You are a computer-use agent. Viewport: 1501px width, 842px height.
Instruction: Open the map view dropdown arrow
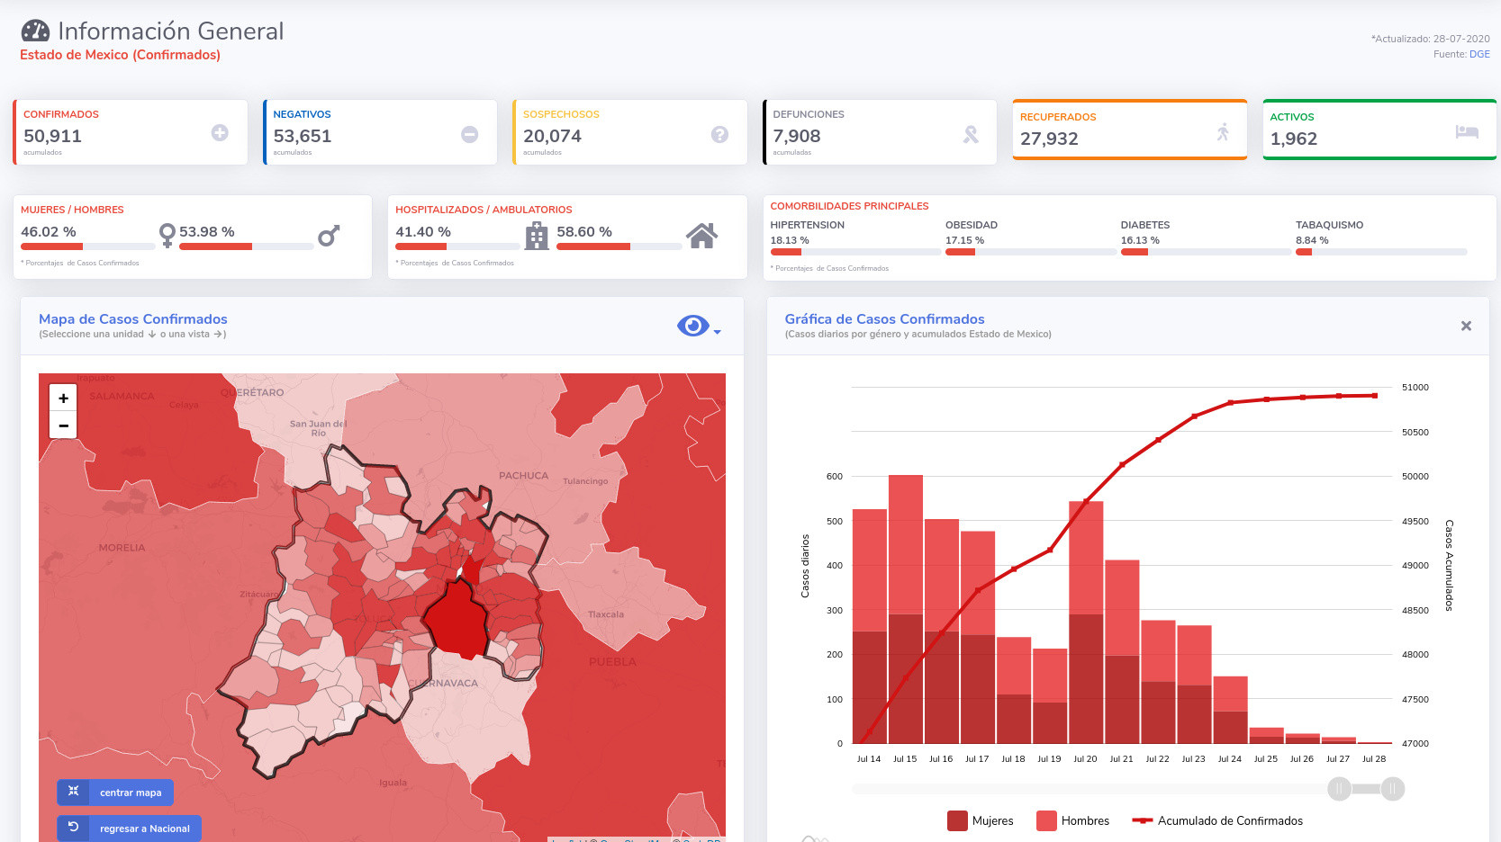click(718, 332)
